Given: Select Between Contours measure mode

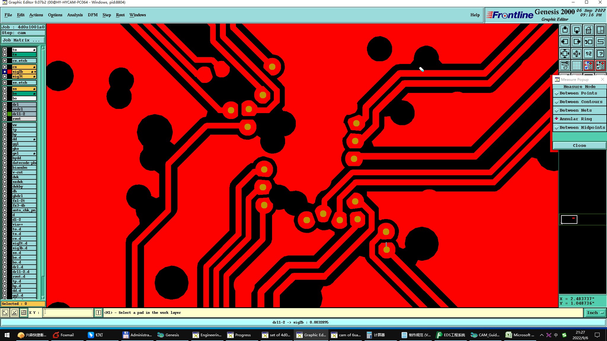Looking at the screenshot, I should [579, 102].
